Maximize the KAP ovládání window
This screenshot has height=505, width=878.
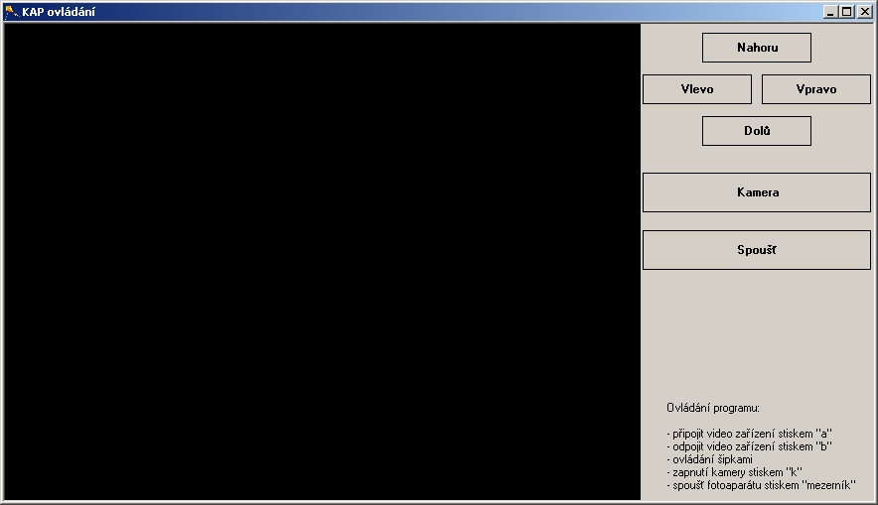846,12
